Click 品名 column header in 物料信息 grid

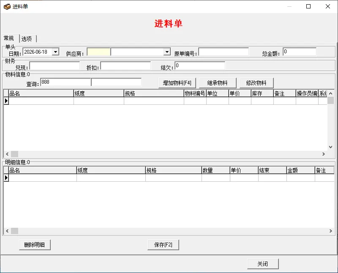click(41, 93)
